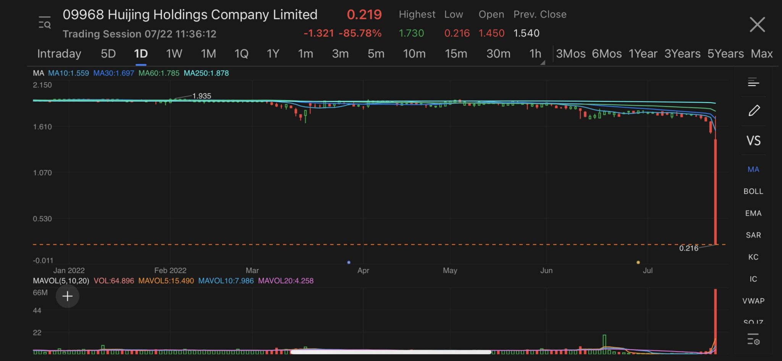This screenshot has height=361, width=782.
Task: Select the 1W period tab
Action: pyautogui.click(x=174, y=54)
